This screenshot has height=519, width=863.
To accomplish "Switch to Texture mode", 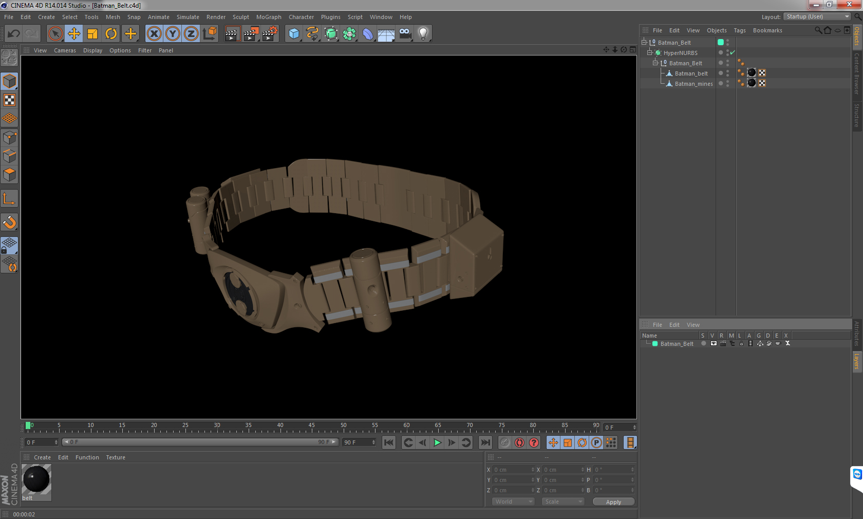I will point(10,100).
